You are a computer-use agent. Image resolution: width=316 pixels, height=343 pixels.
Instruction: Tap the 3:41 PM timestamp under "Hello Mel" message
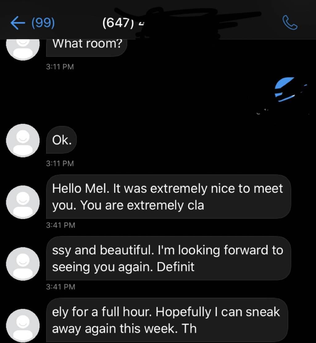[x=60, y=225]
